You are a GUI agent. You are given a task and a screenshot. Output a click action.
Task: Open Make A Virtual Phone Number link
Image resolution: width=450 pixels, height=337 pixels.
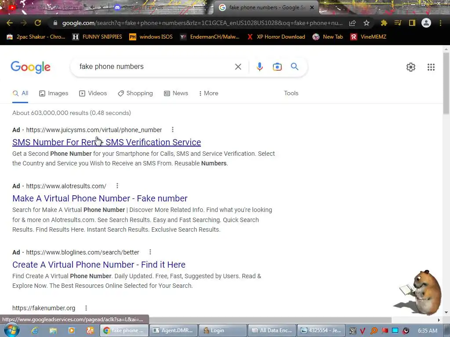tap(100, 198)
